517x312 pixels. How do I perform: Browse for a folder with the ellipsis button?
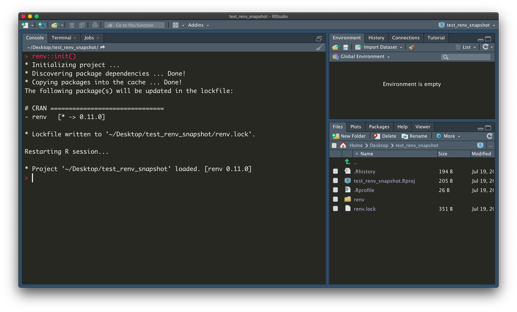pos(491,145)
